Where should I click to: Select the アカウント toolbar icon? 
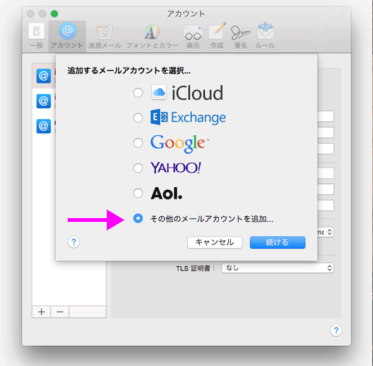[67, 35]
